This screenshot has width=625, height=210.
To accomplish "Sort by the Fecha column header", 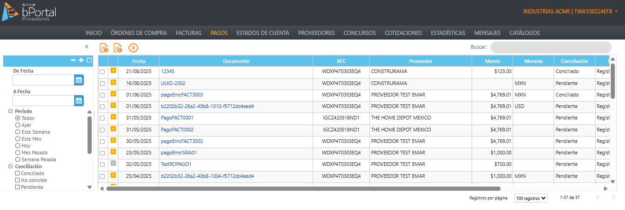I will pyautogui.click(x=139, y=61).
